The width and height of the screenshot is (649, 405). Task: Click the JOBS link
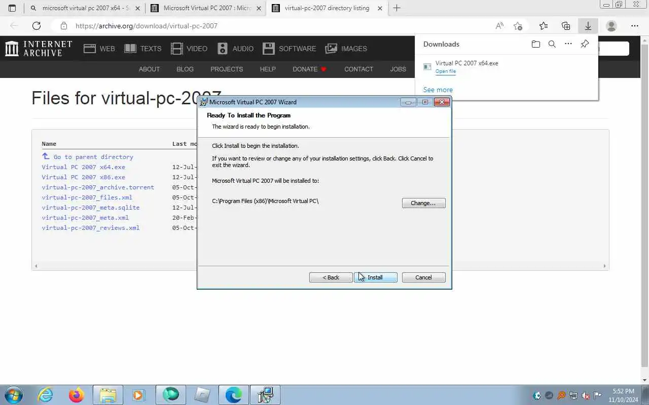(398, 69)
